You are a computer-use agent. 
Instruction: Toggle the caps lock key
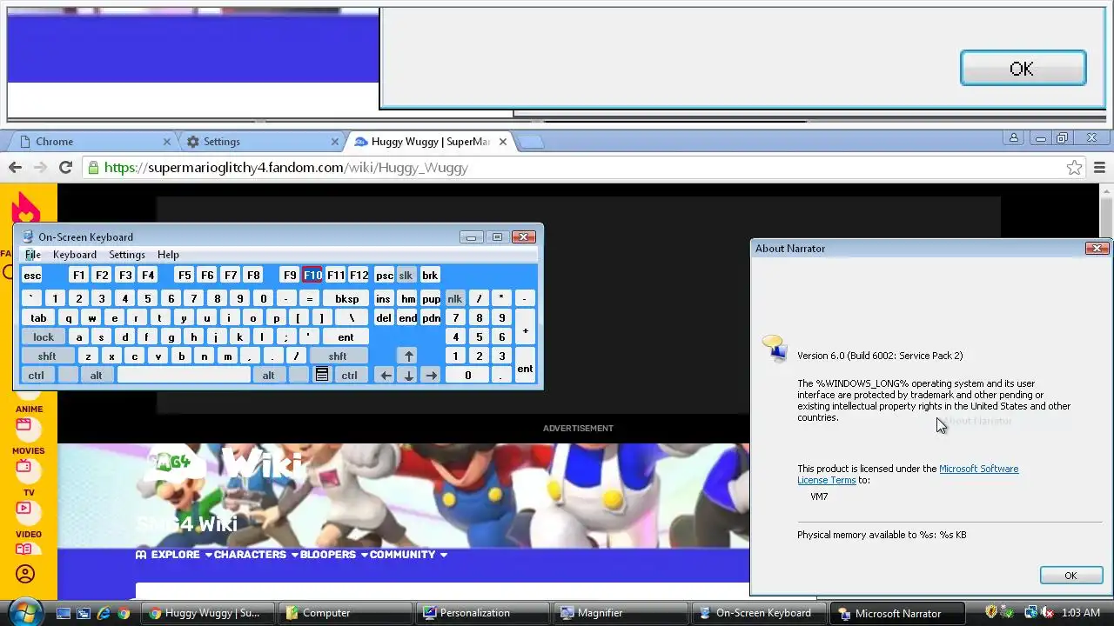(43, 337)
